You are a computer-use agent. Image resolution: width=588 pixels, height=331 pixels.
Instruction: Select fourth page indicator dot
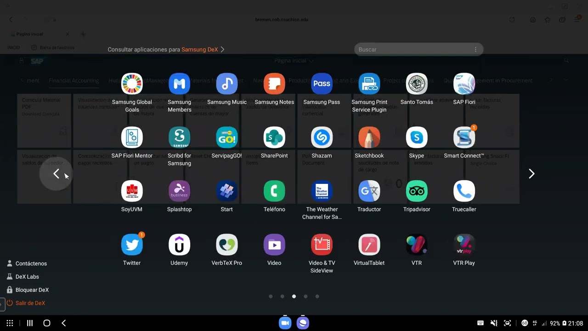[x=305, y=297]
